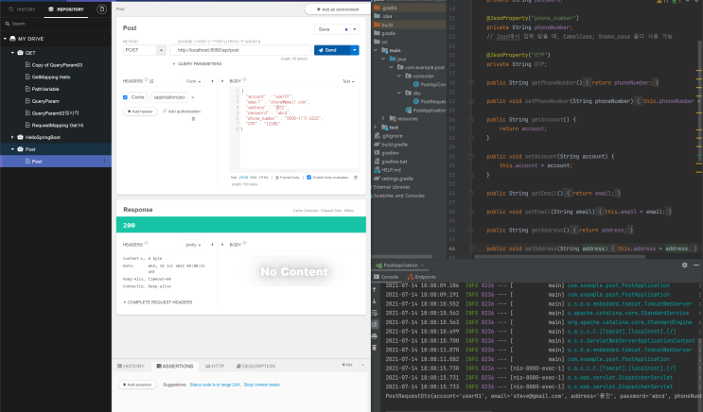Open the Repository tab in the sidebar
703x412 pixels.
click(x=66, y=9)
